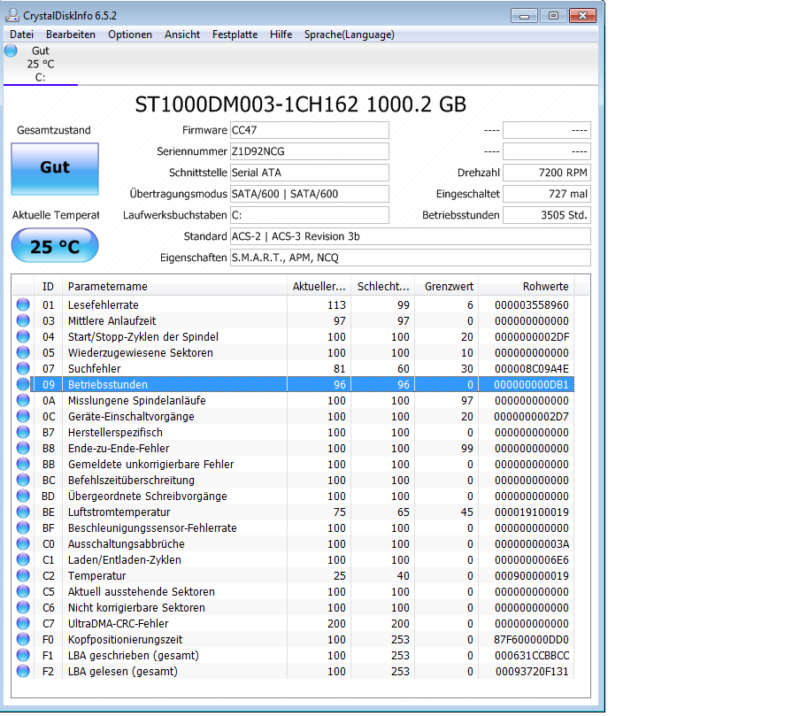Image resolution: width=808 pixels, height=716 pixels.
Task: Click the Eigenschaften field S.M.A.R.T., APM, NCQ
Action: (410, 258)
